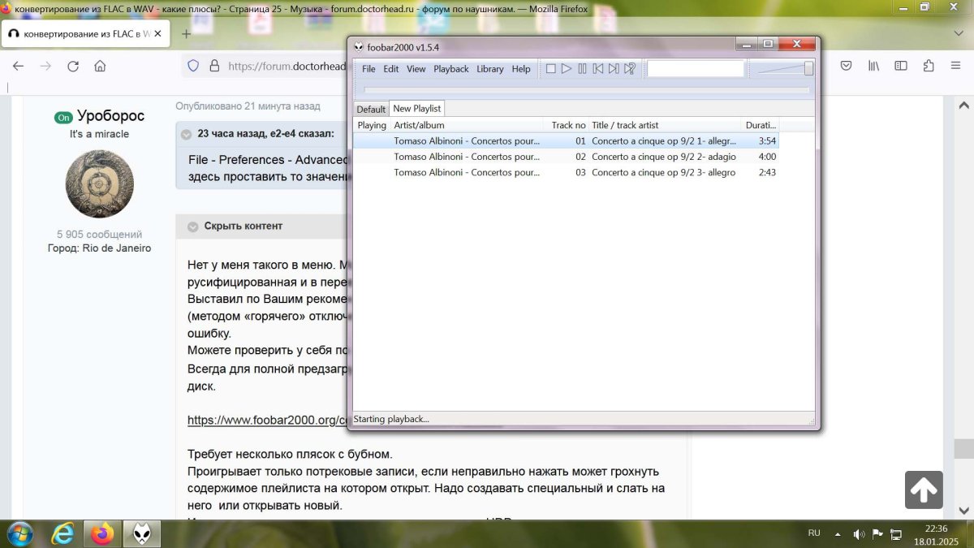Viewport: 974px width, 548px height.
Task: Show hidden tray icons arrow
Action: [839, 534]
